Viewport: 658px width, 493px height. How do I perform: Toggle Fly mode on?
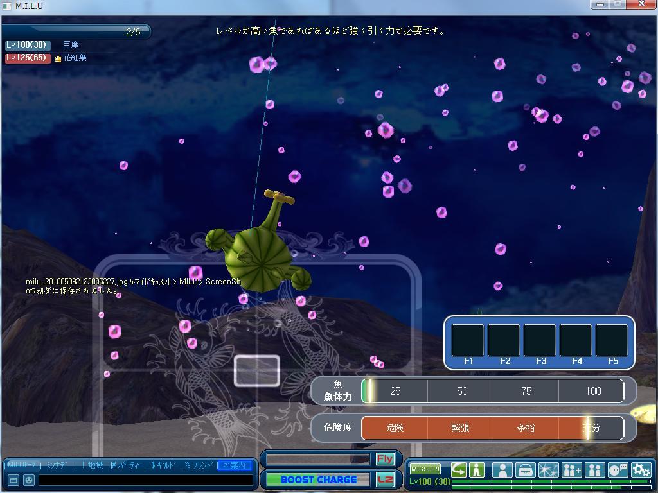point(385,459)
